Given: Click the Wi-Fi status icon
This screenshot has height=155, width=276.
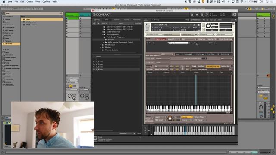Looking at the screenshot, I should point(241,2).
